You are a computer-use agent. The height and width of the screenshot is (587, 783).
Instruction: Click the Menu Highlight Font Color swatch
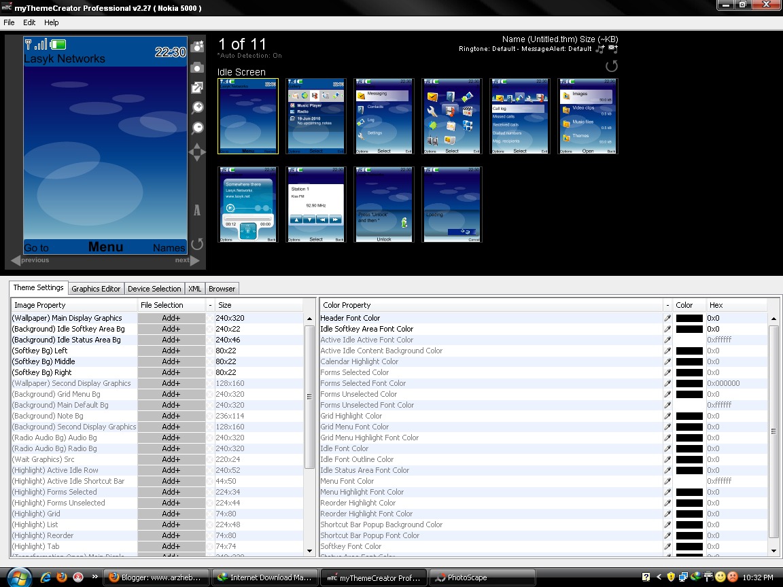(689, 492)
